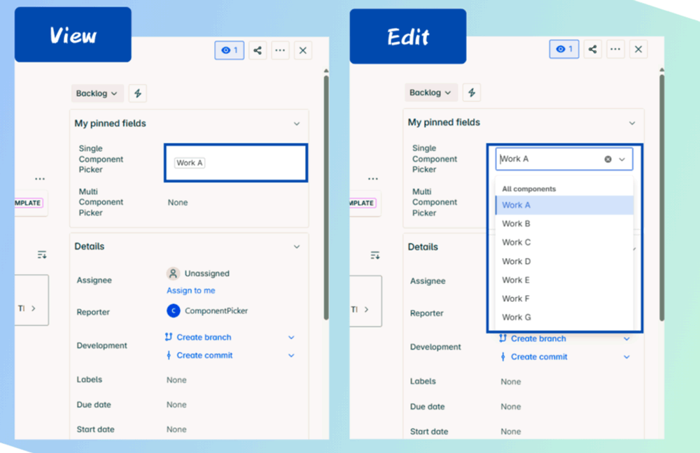Expand Create branch chevron in View panel
700x453 pixels.
tap(291, 337)
